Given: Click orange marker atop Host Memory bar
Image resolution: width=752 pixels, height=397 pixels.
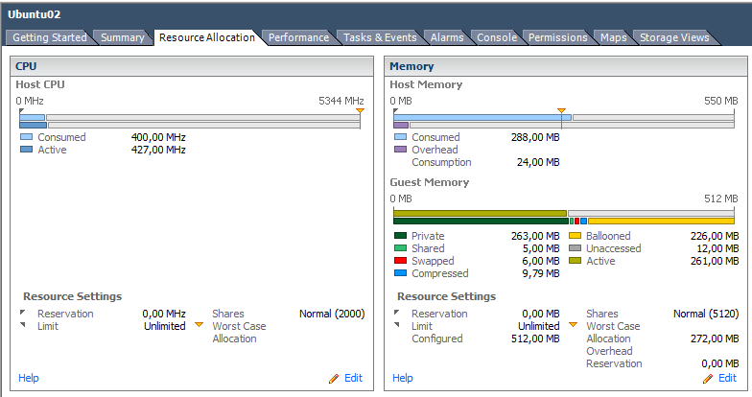Looking at the screenshot, I should click(x=561, y=111).
